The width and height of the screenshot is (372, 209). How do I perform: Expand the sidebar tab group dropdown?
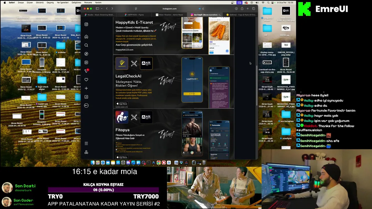point(102,8)
